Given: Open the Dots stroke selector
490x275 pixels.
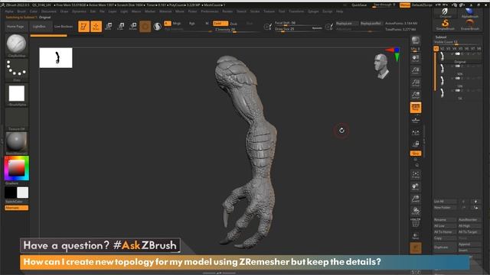Looking at the screenshot, I should 16,70.
